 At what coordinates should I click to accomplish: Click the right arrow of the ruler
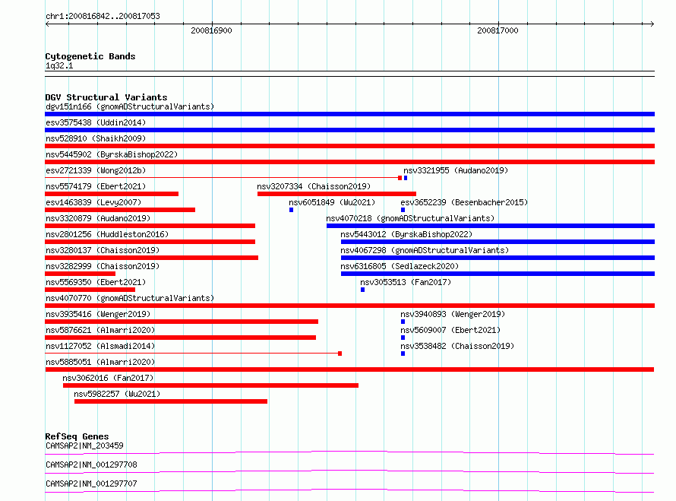652,24
